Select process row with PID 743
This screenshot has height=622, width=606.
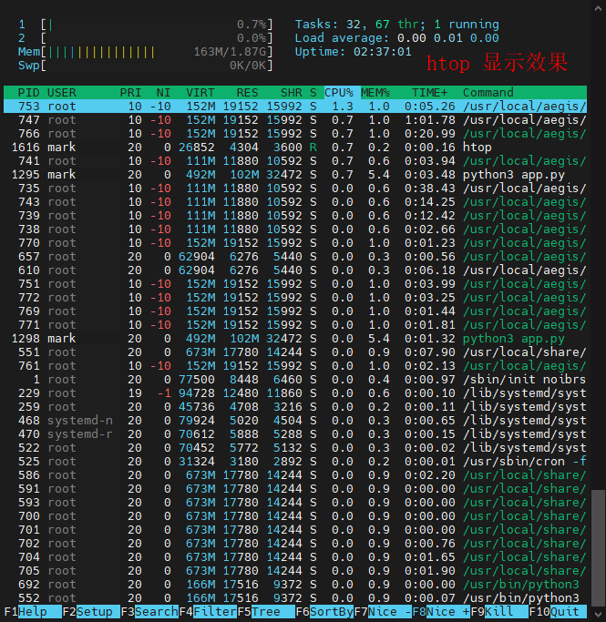point(295,202)
